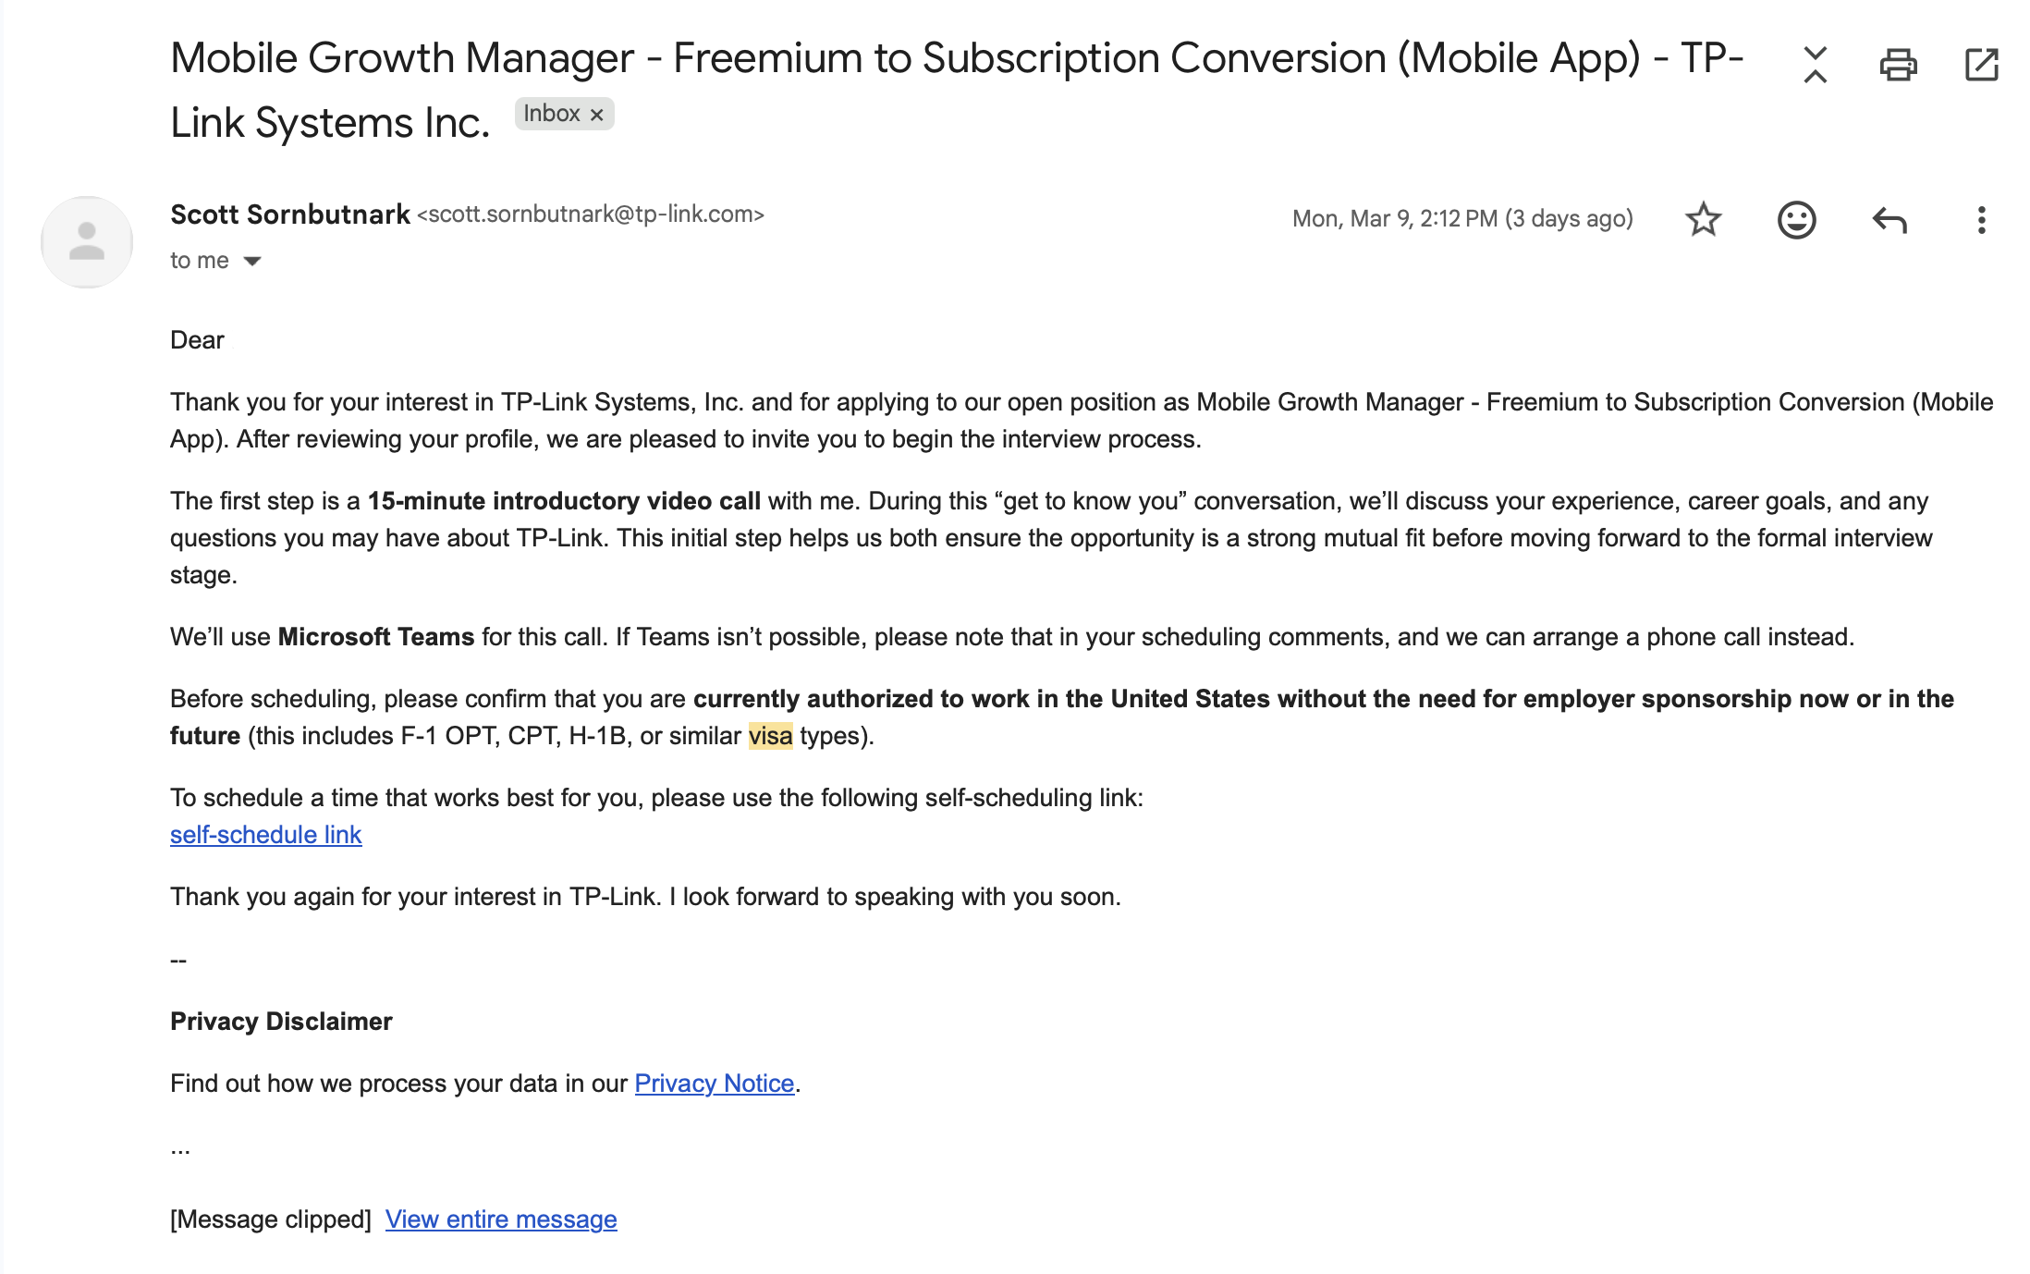Screen dimensions: 2030x1274
Task: Star the email from Scott Sornbutnark
Action: 1704,219
